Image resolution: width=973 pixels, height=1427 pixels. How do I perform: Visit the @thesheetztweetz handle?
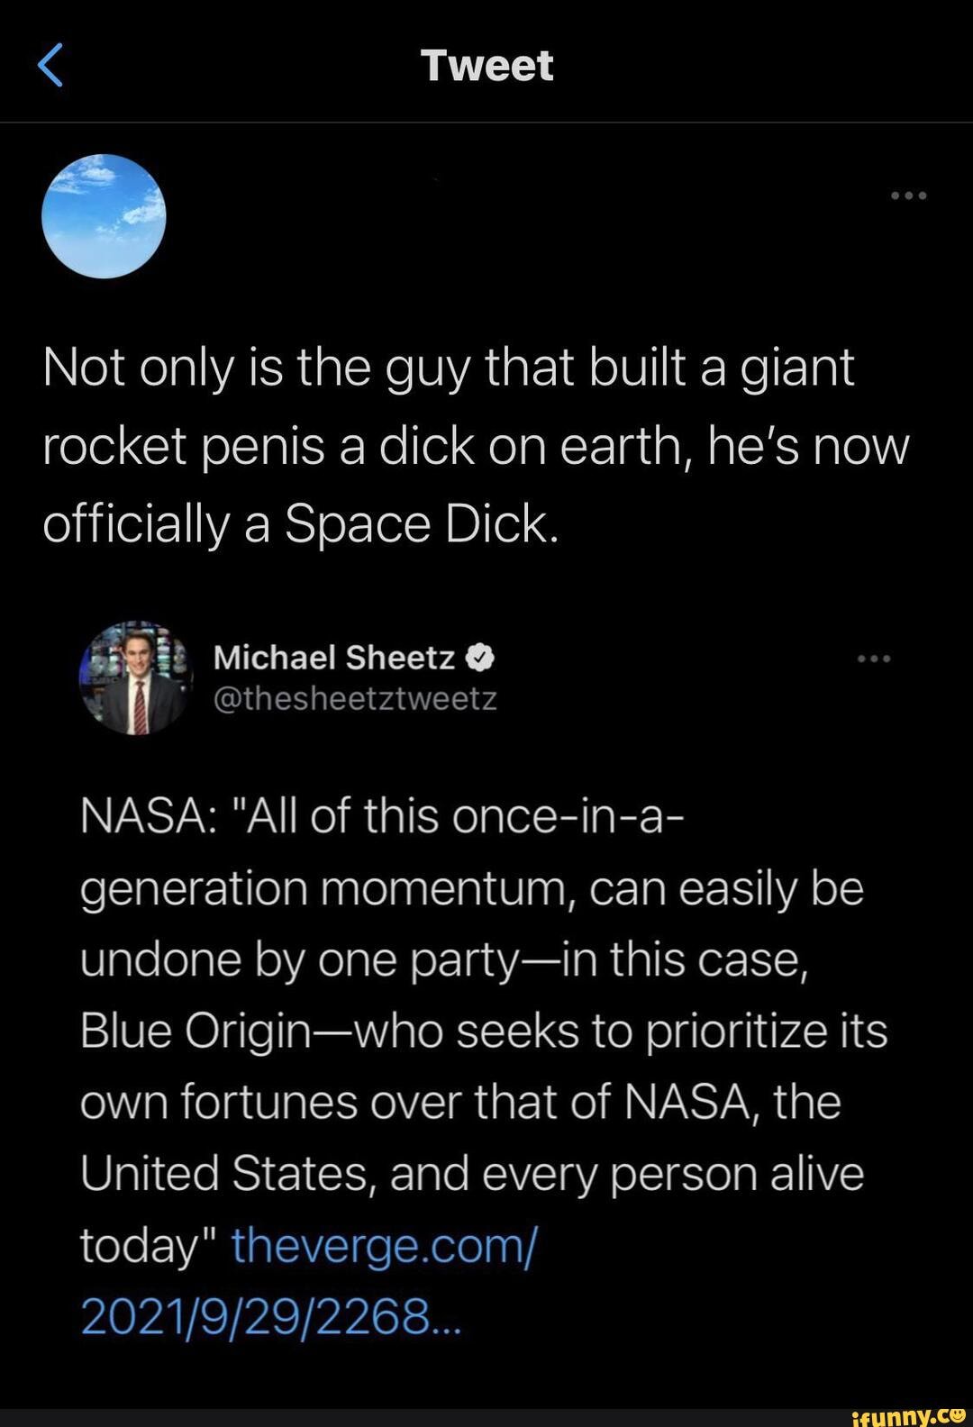[x=355, y=699]
